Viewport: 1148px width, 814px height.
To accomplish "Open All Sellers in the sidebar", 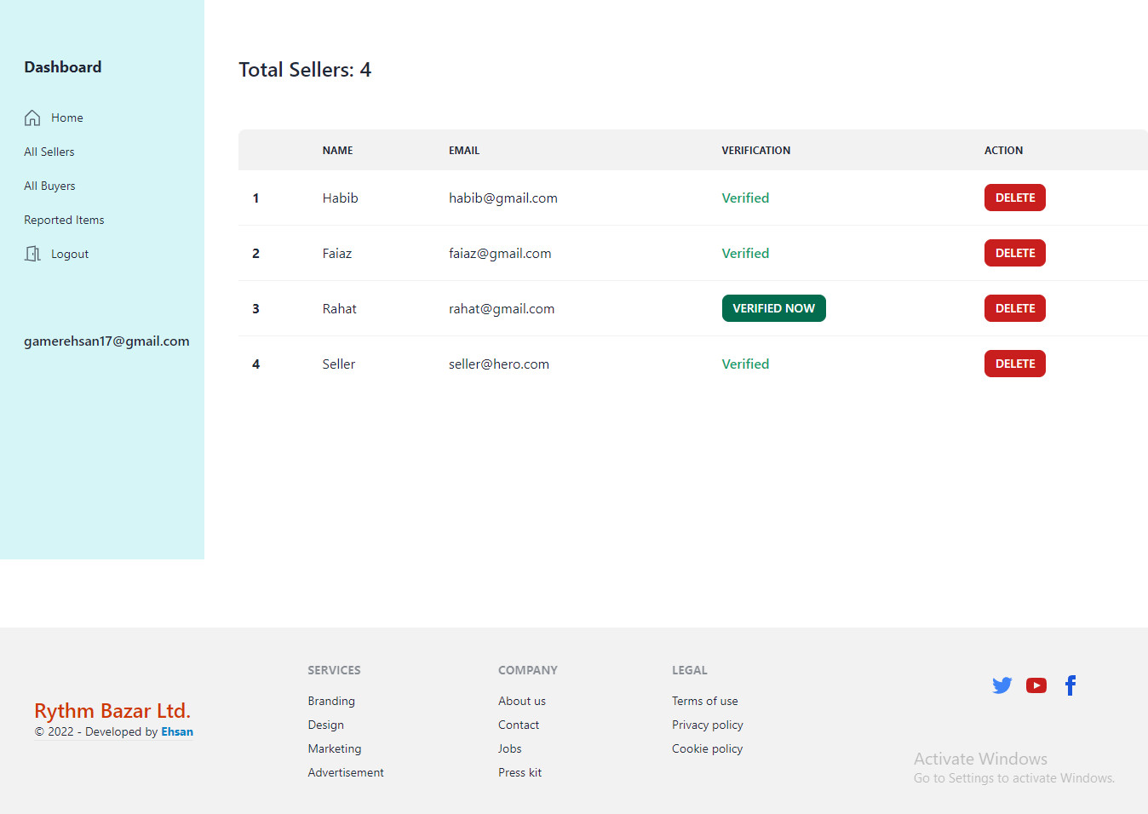I will (49, 152).
